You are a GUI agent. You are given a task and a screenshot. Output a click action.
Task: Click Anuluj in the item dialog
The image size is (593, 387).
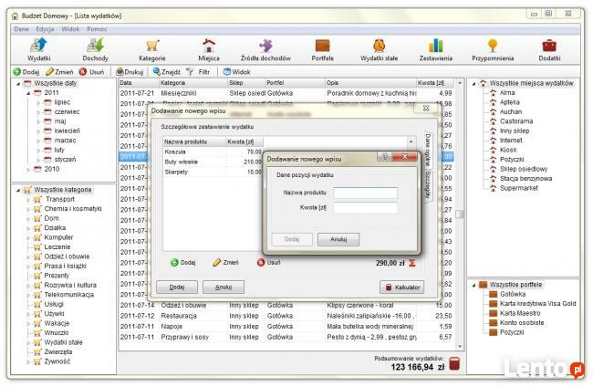pos(338,239)
